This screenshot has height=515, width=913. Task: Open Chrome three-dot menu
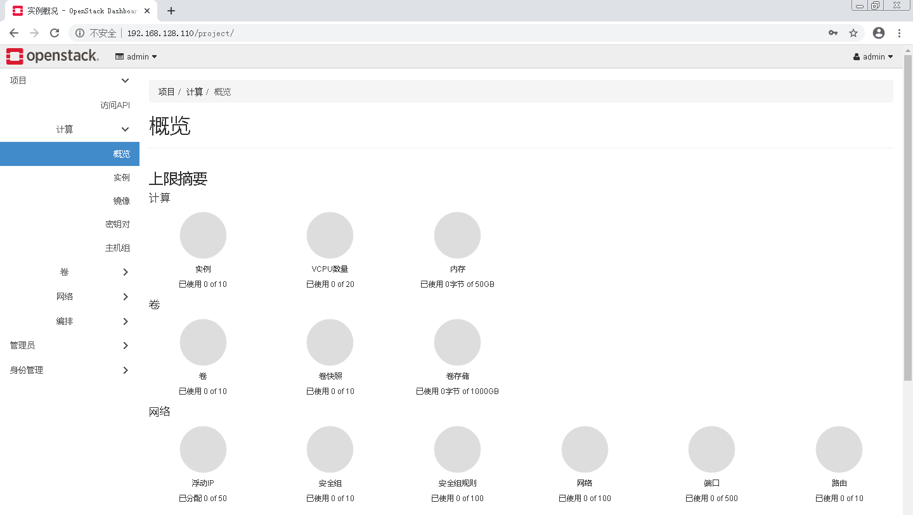tap(899, 33)
